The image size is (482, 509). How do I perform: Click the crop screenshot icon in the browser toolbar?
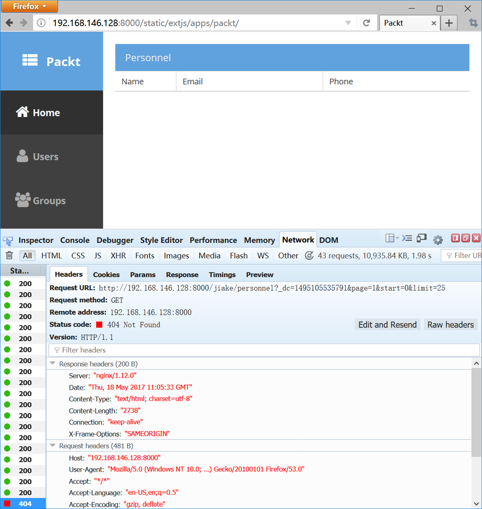473,23
